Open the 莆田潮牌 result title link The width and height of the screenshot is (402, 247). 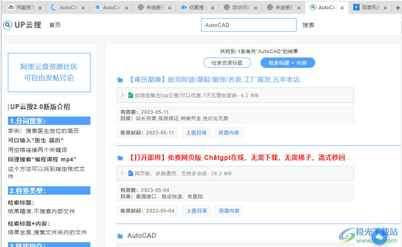click(x=214, y=80)
